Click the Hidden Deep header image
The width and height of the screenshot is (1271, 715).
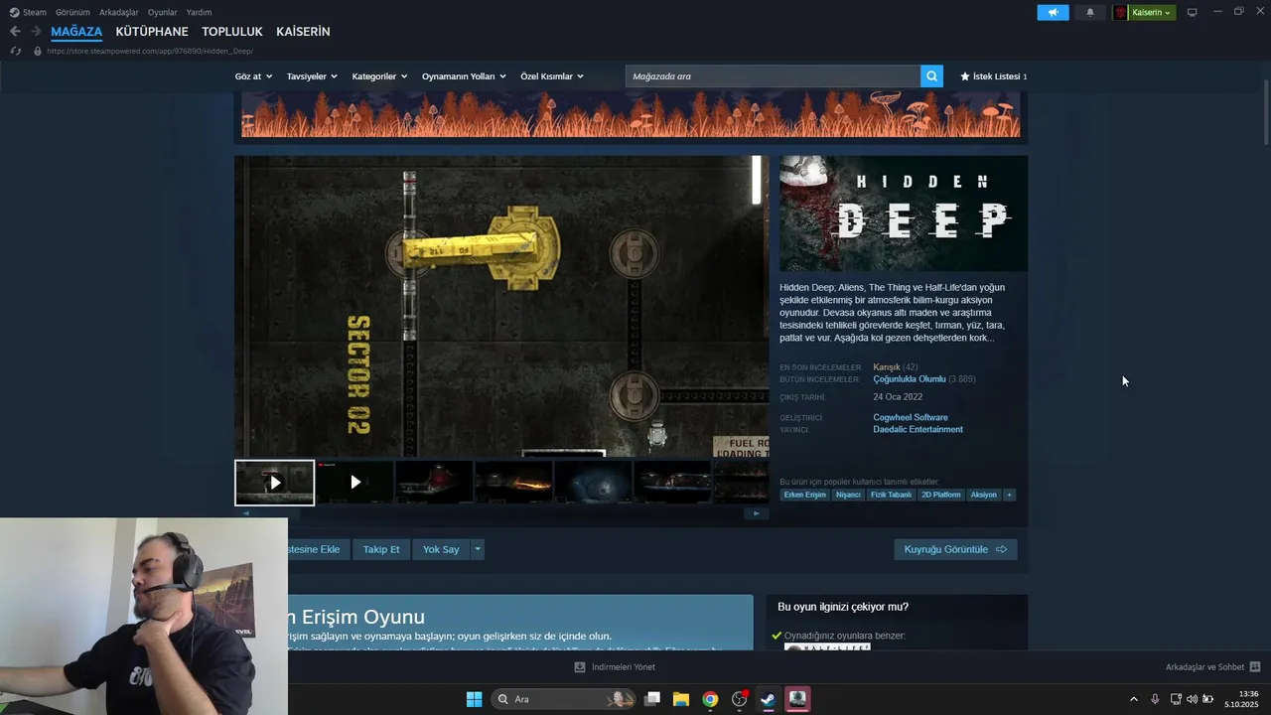coord(904,214)
